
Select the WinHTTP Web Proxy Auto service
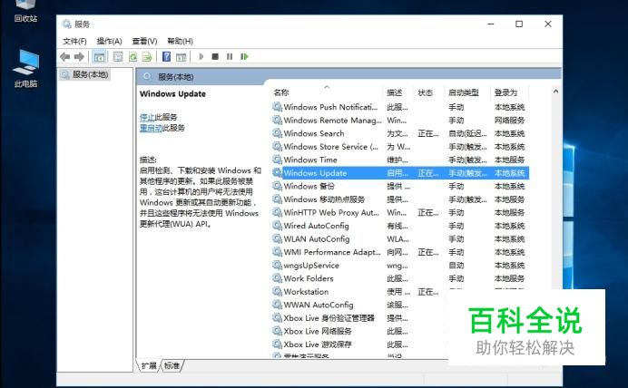(331, 213)
